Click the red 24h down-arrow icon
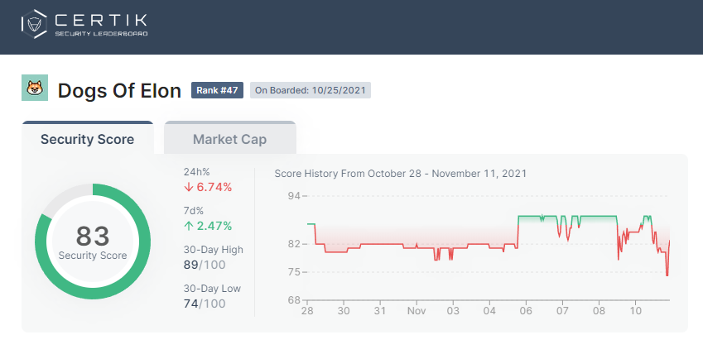The width and height of the screenshot is (703, 354). click(x=188, y=187)
